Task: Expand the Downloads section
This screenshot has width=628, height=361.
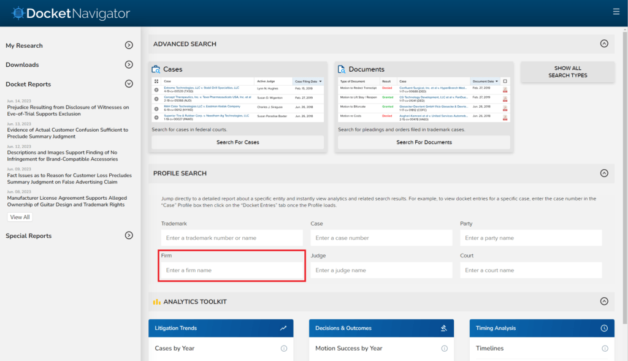Action: tap(129, 64)
